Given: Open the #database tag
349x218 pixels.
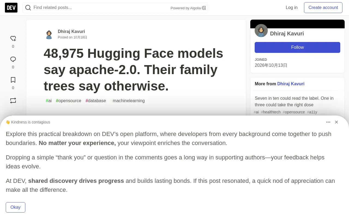Looking at the screenshot, I should pos(96,101).
